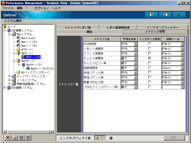Open the Import collection tool dropdown for 回線使用率

click(182, 68)
